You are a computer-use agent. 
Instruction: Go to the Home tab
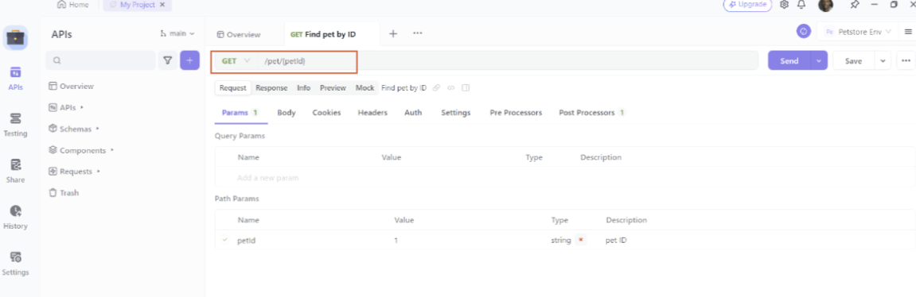point(73,5)
